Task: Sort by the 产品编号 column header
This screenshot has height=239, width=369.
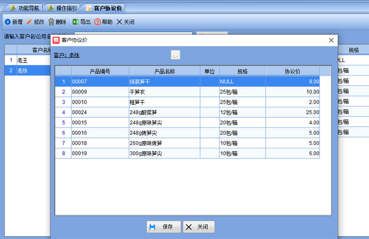Action: pyautogui.click(x=100, y=71)
